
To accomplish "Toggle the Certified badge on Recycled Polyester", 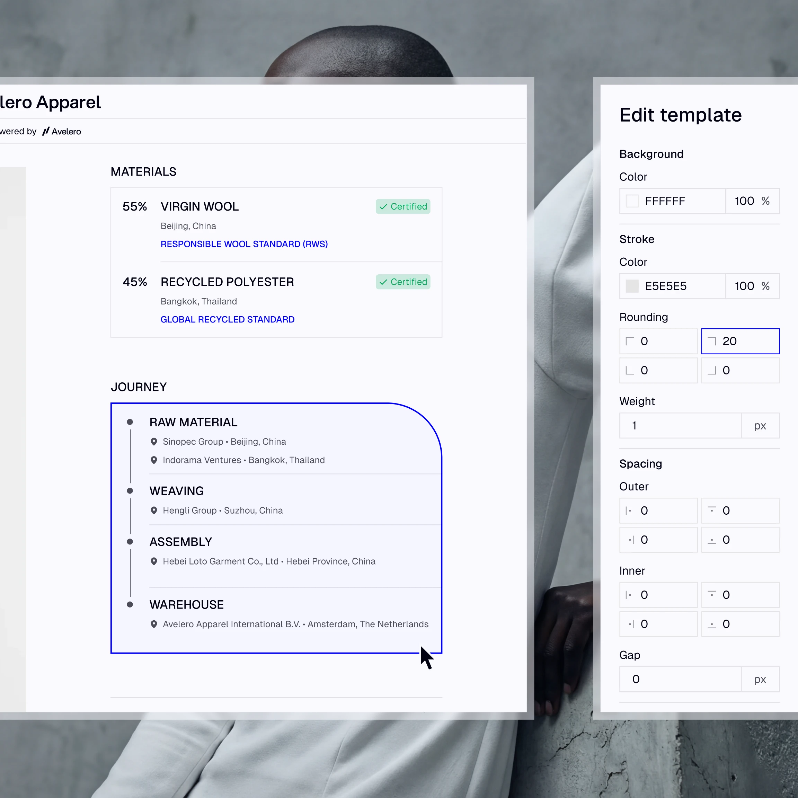I will point(402,282).
